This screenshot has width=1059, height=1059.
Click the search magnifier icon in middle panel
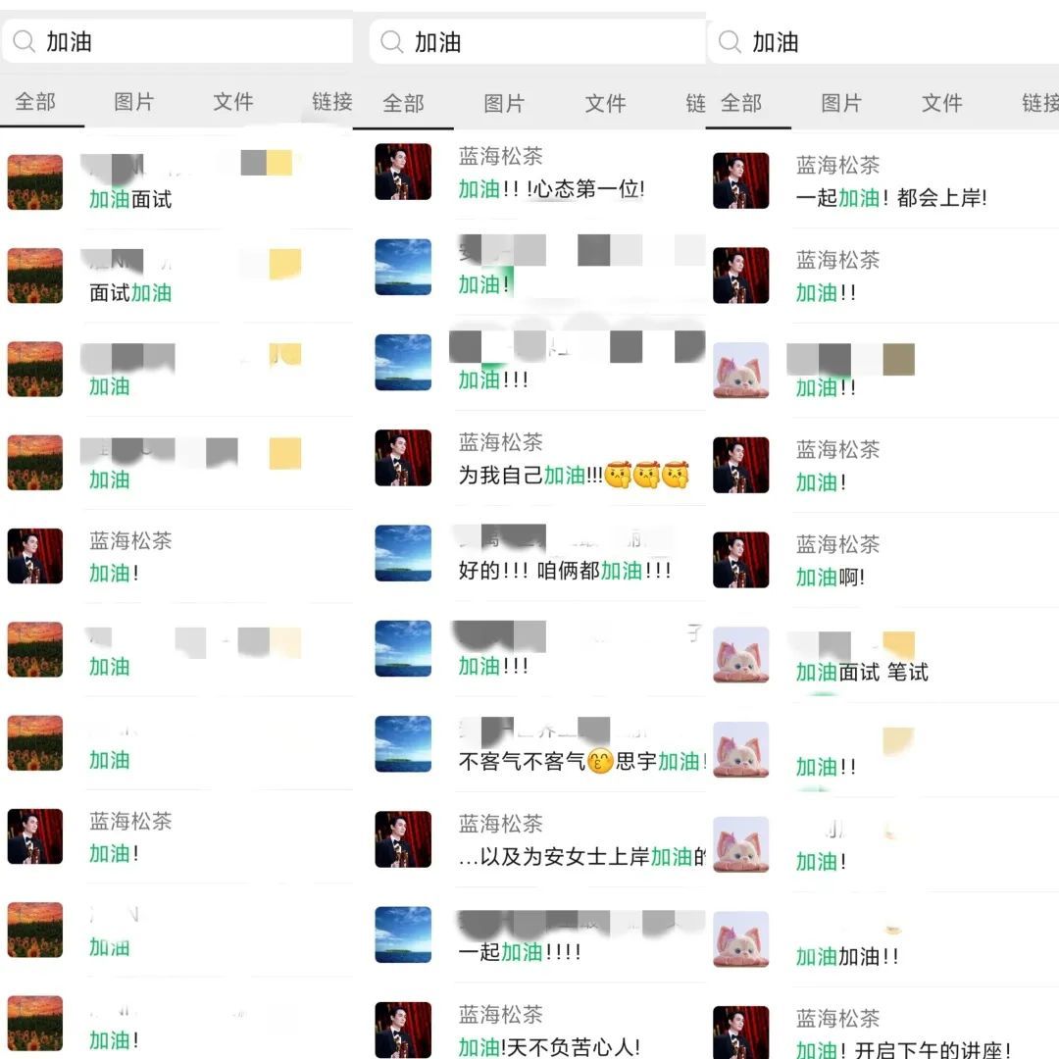[391, 42]
